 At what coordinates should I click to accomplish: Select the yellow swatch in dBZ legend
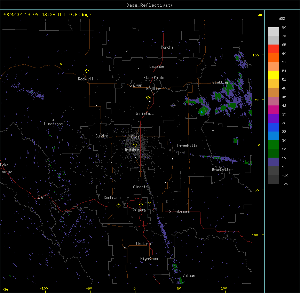274,75
